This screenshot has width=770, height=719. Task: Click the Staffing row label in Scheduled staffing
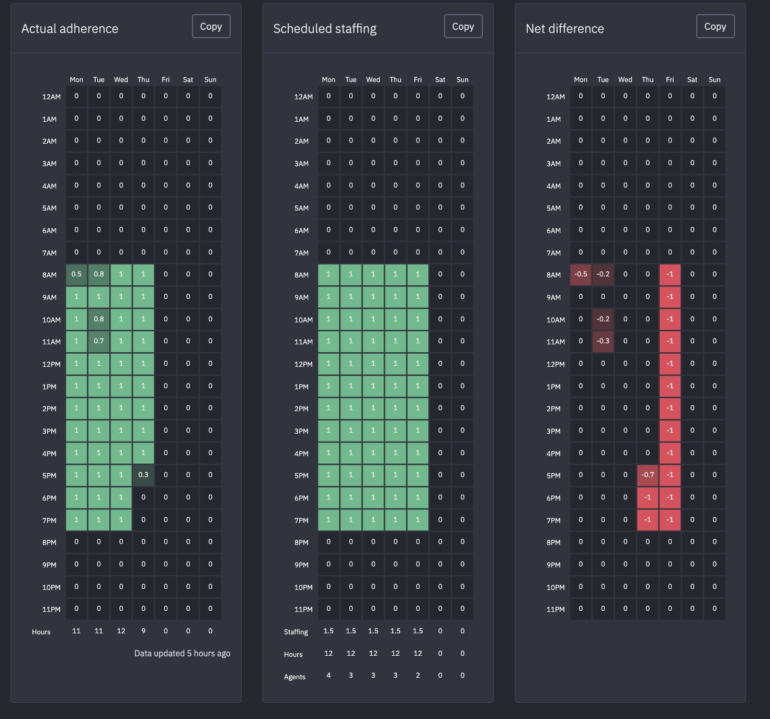click(x=296, y=632)
